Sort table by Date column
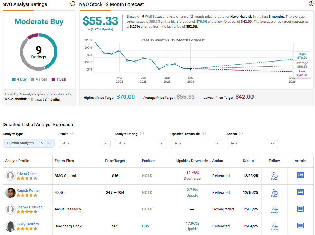 [x=248, y=161]
